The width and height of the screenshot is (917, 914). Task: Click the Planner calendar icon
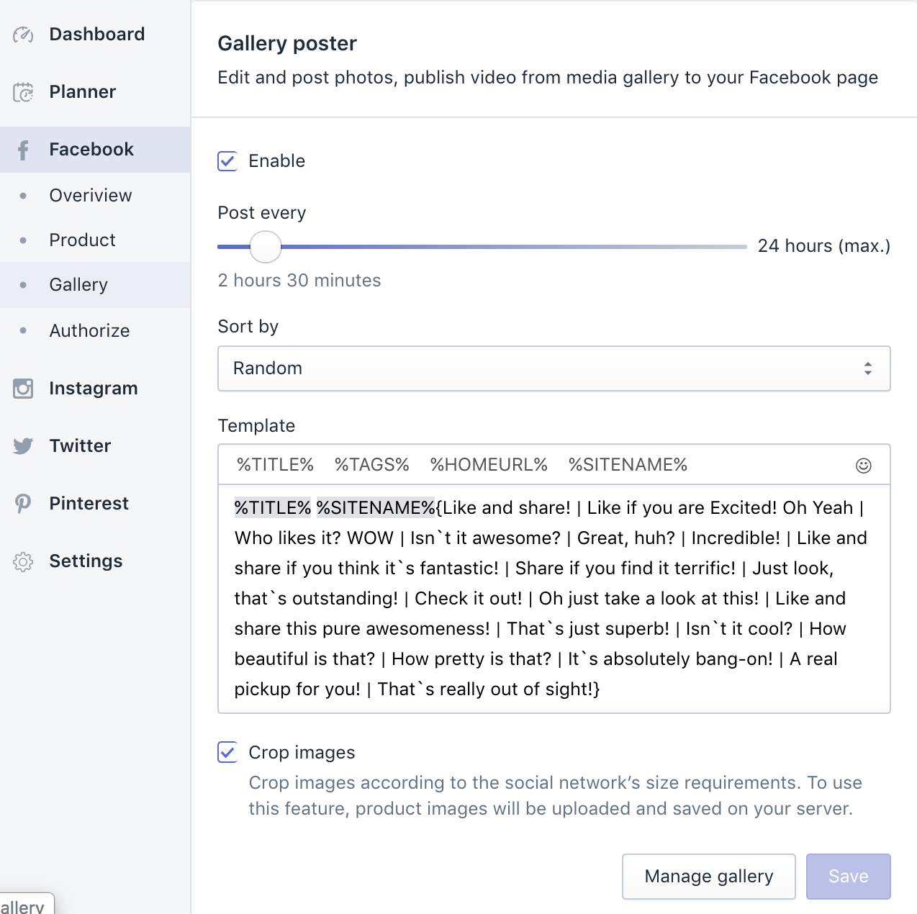pyautogui.click(x=23, y=92)
